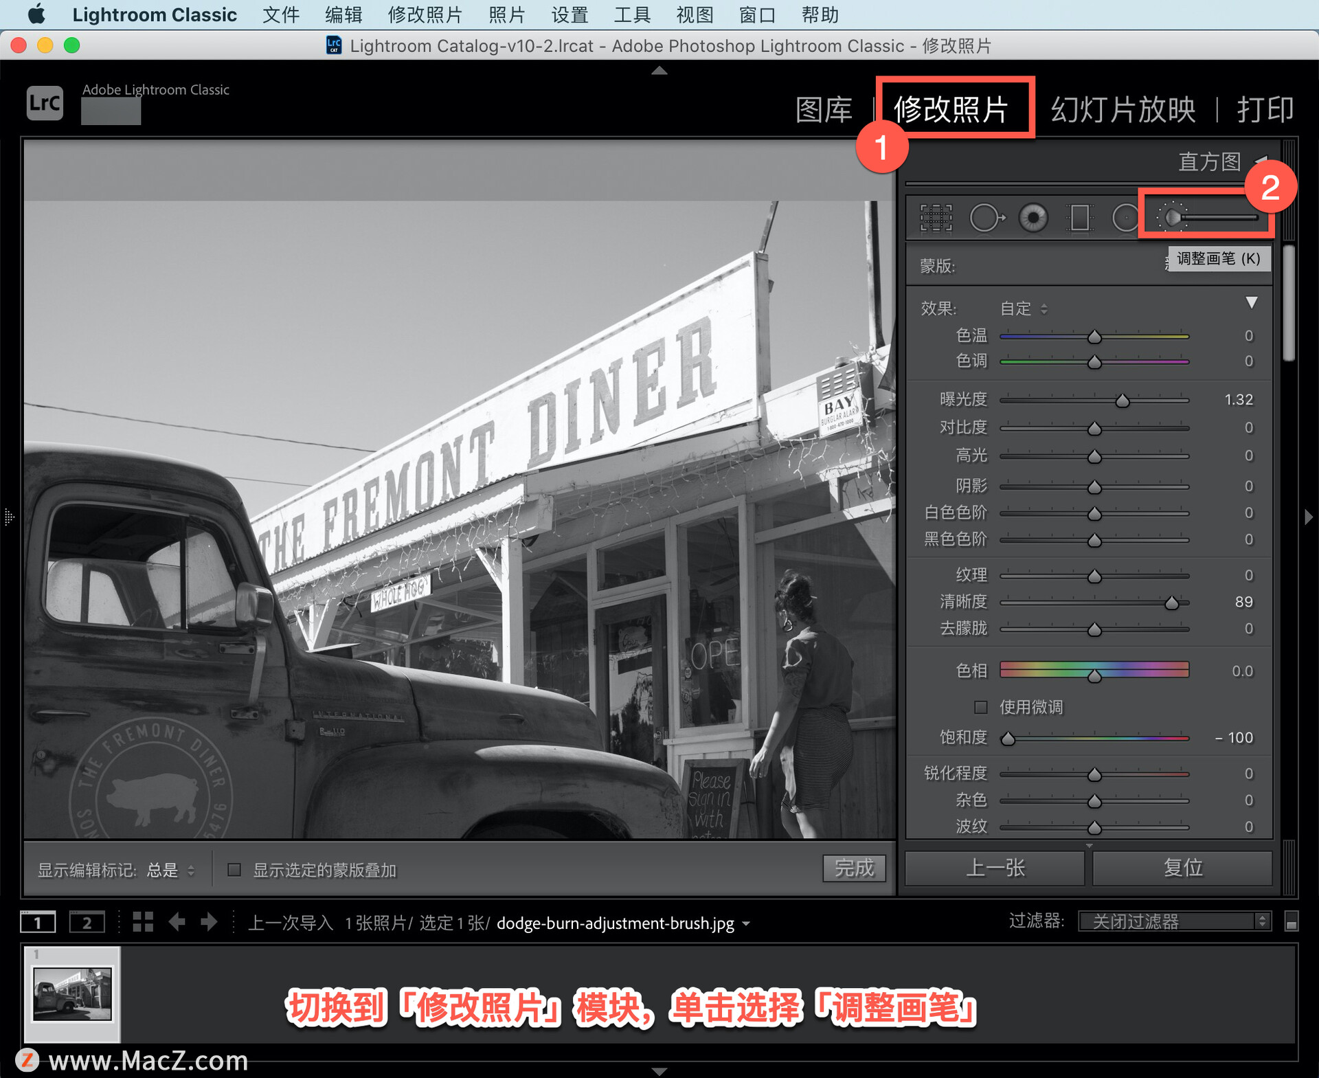Viewport: 1319px width, 1078px height.
Task: Click the right panel vertical scrollbar
Action: click(1289, 304)
